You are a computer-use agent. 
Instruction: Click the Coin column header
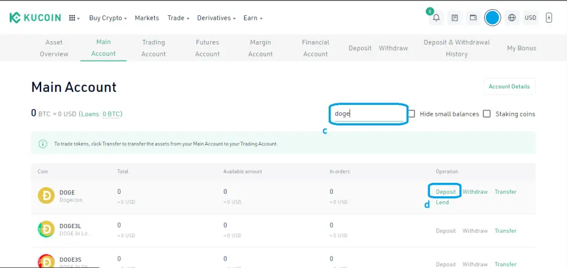pyautogui.click(x=42, y=172)
